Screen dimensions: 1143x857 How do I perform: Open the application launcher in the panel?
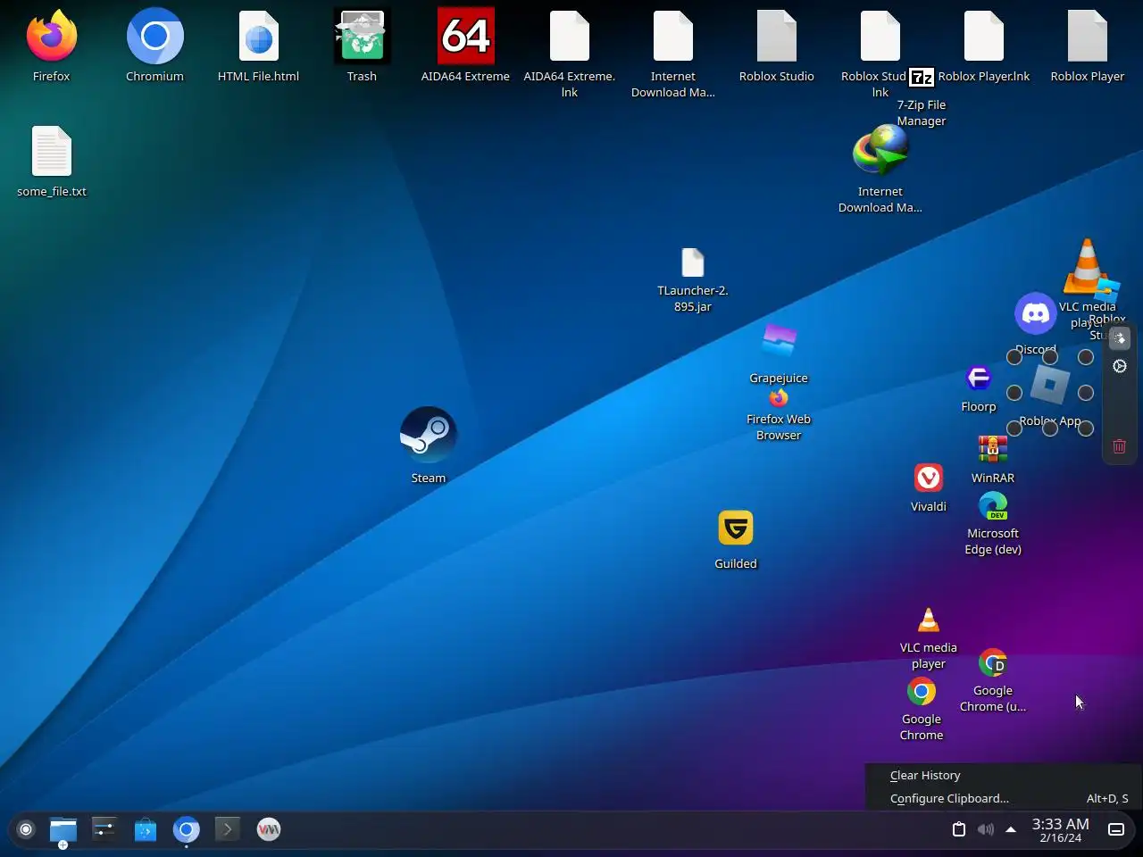(26, 829)
